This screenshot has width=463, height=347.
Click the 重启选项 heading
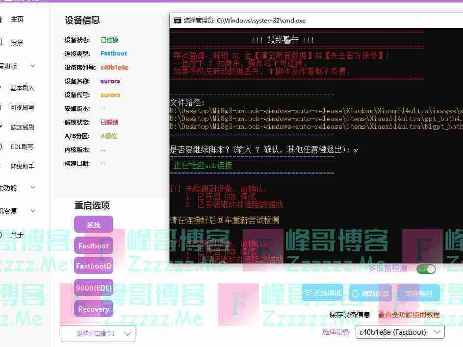92,205
